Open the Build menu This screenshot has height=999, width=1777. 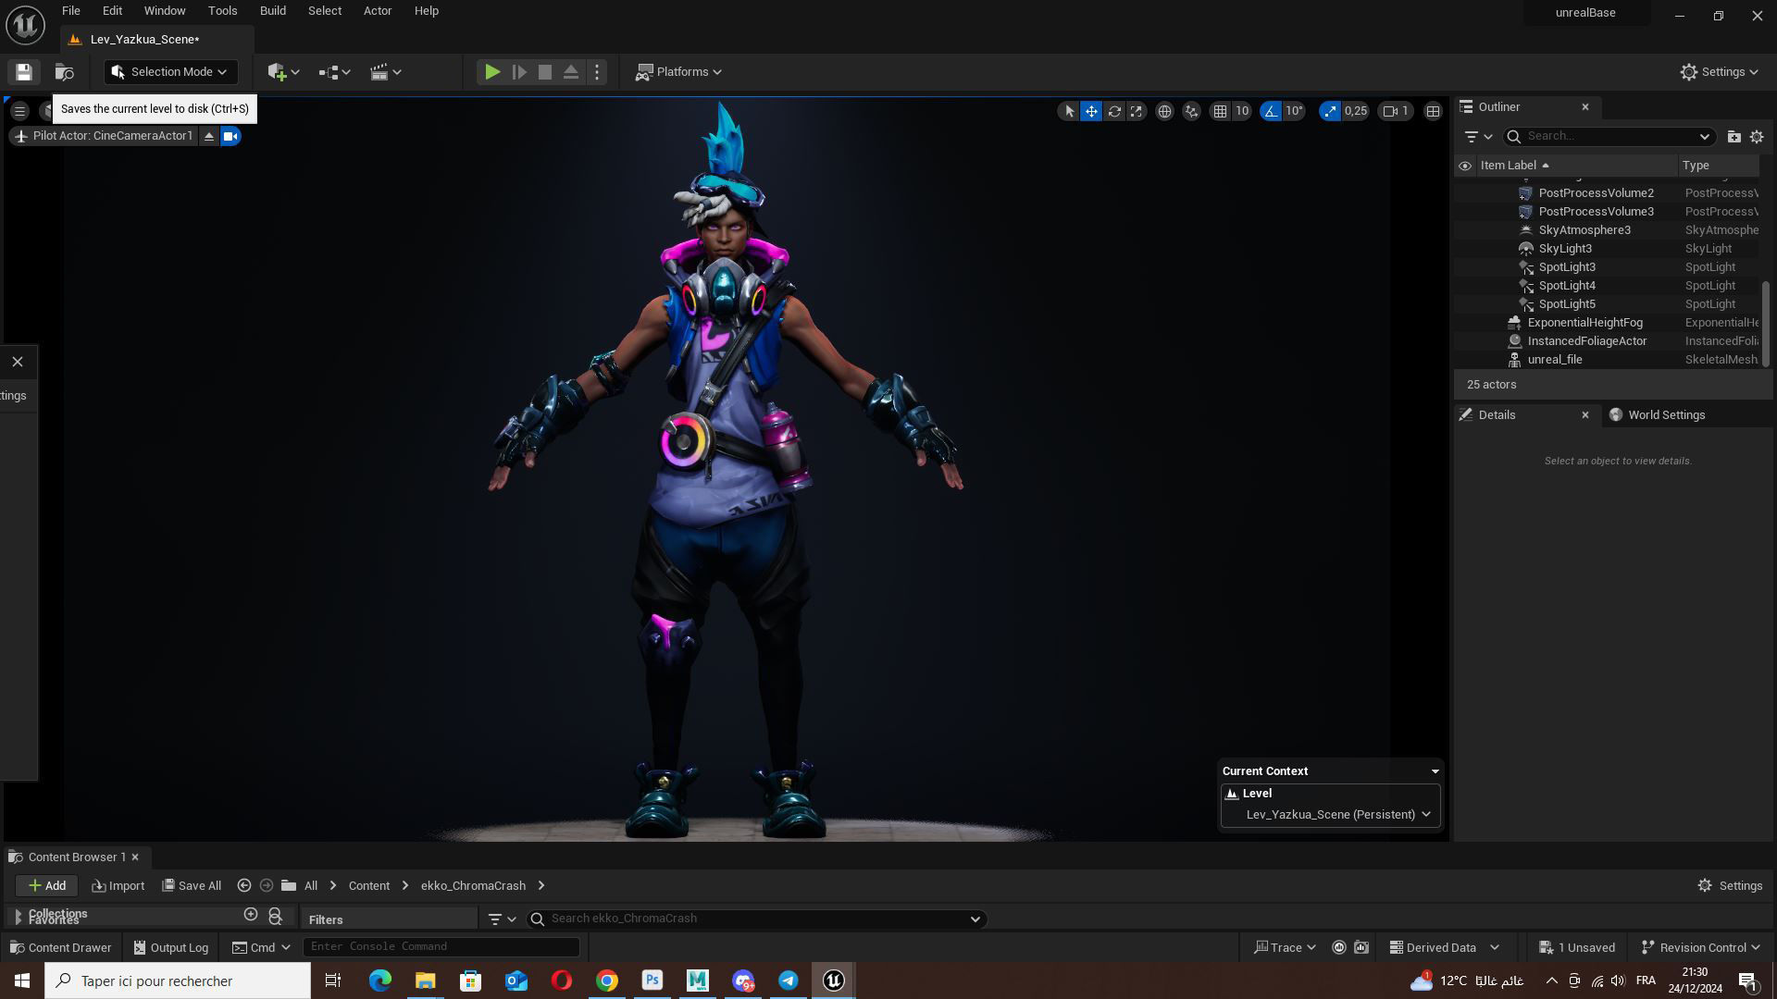(x=273, y=11)
